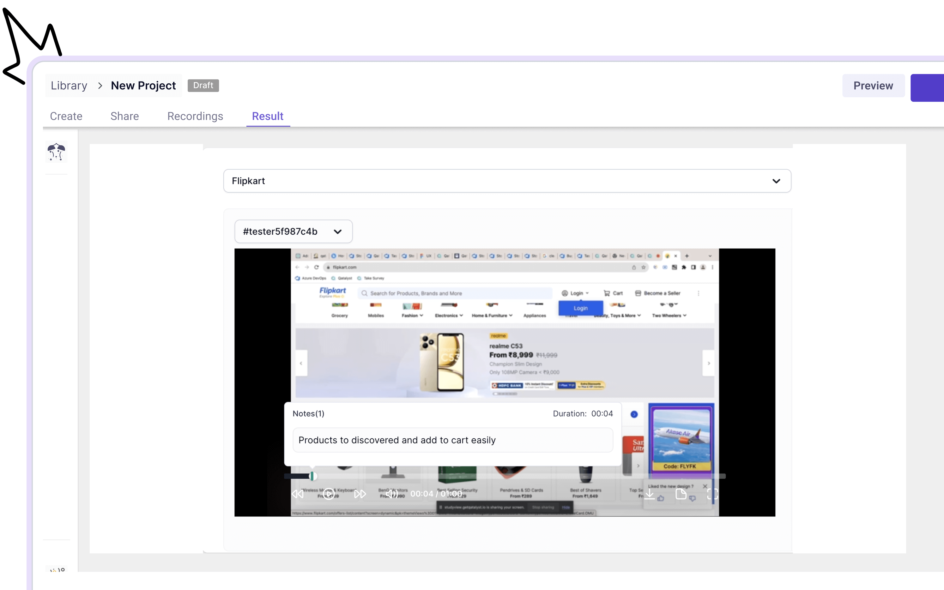Click the Notes(1) label
This screenshot has height=590, width=944.
[x=308, y=414]
